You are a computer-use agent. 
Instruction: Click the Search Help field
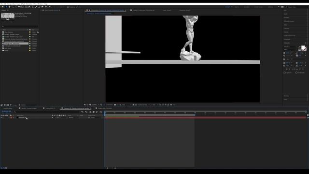297,7
